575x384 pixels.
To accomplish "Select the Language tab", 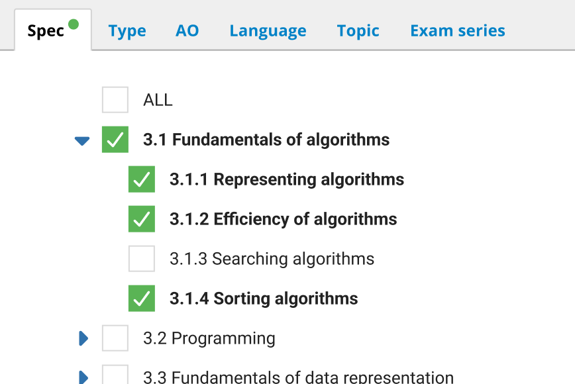I will tap(268, 31).
